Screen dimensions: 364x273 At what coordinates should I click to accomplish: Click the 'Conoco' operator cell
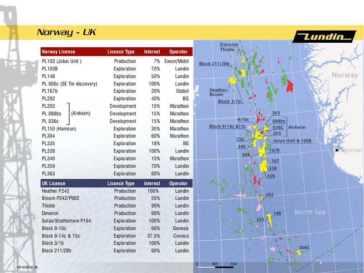(181, 236)
